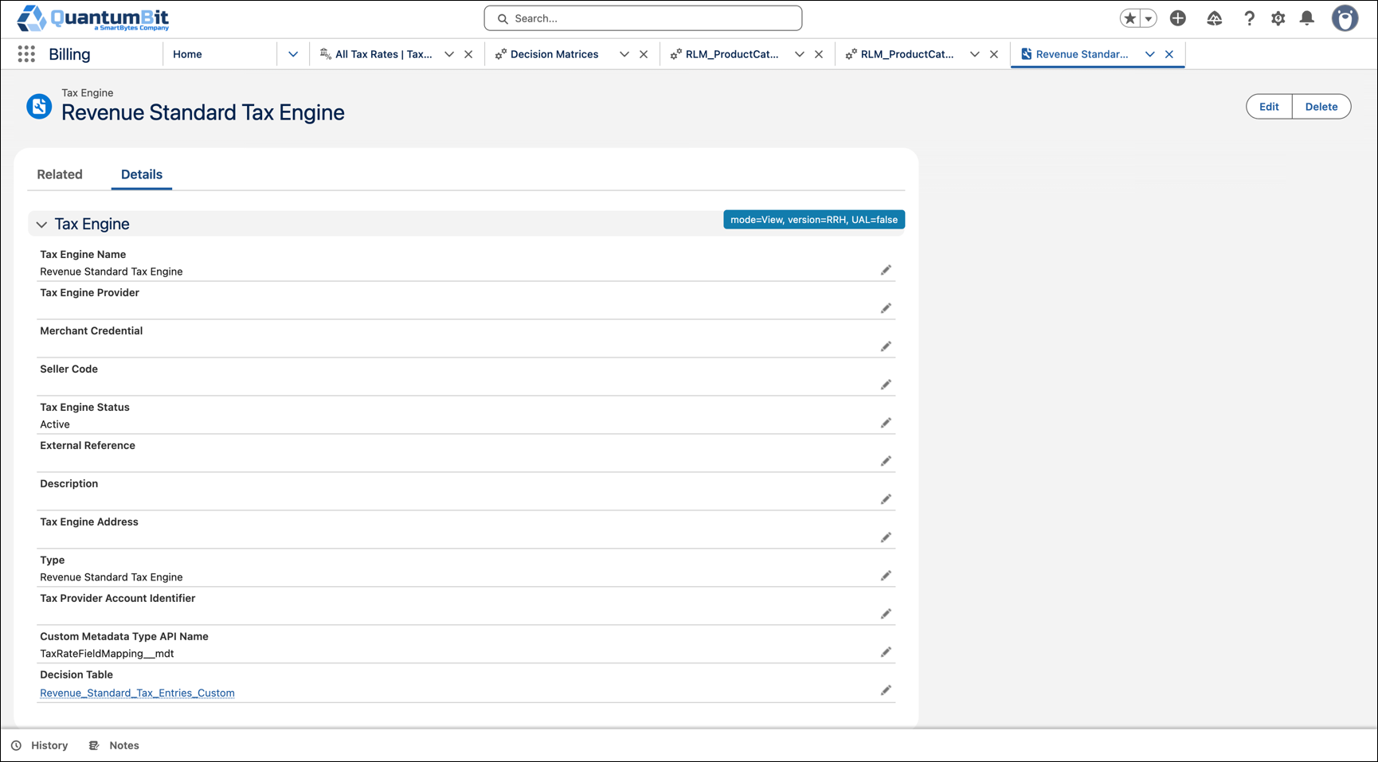Screen dimensions: 1378x762
Task: Click the QuantumBit logo
Action: pos(93,18)
